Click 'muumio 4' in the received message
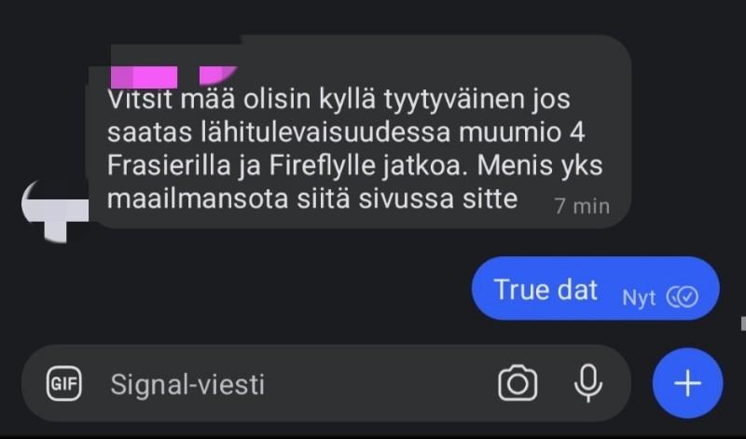The image size is (746, 439). coord(522,132)
